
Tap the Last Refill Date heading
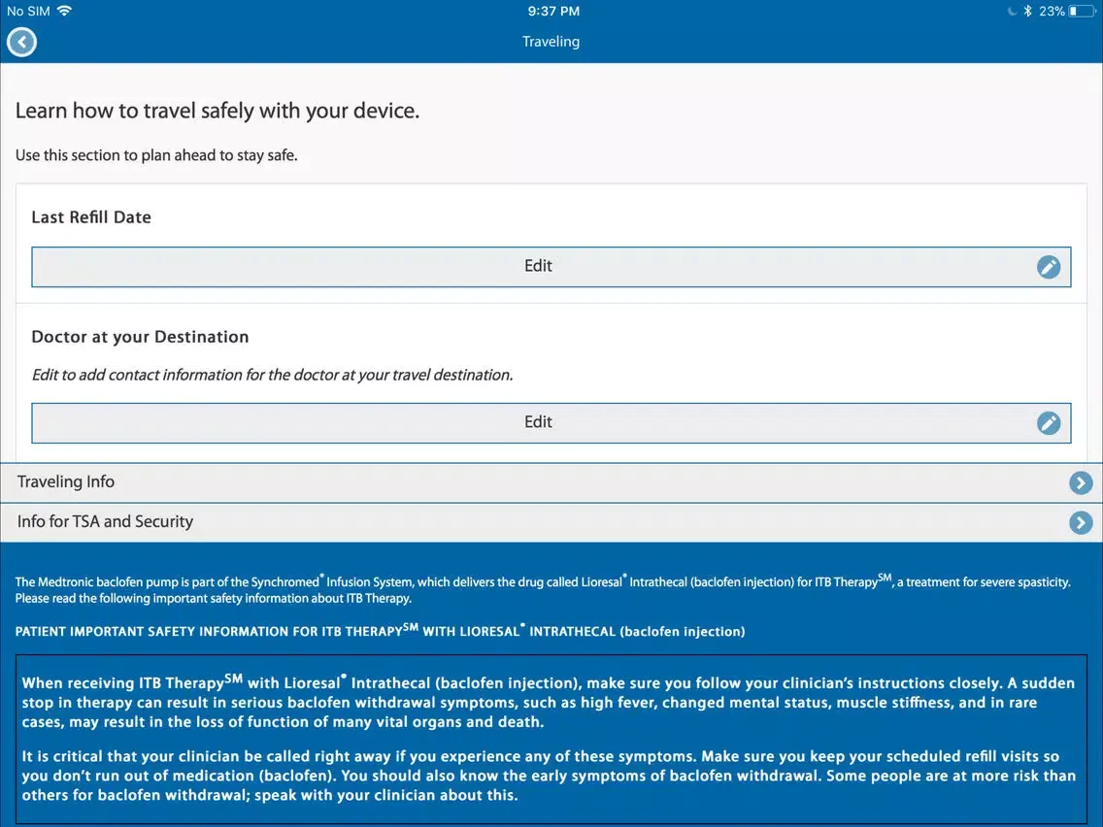pos(91,217)
